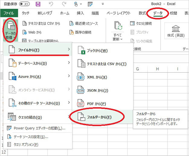The height and width of the screenshot is (156, 189).
Task: Click the PDF file icon
Action: 81,103
